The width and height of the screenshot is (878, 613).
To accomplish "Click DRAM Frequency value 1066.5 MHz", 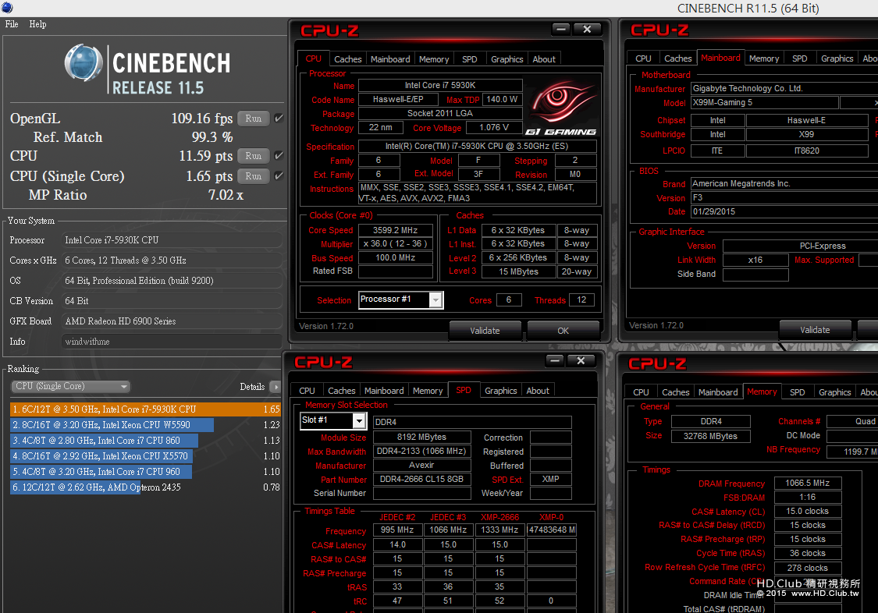I will (x=808, y=484).
